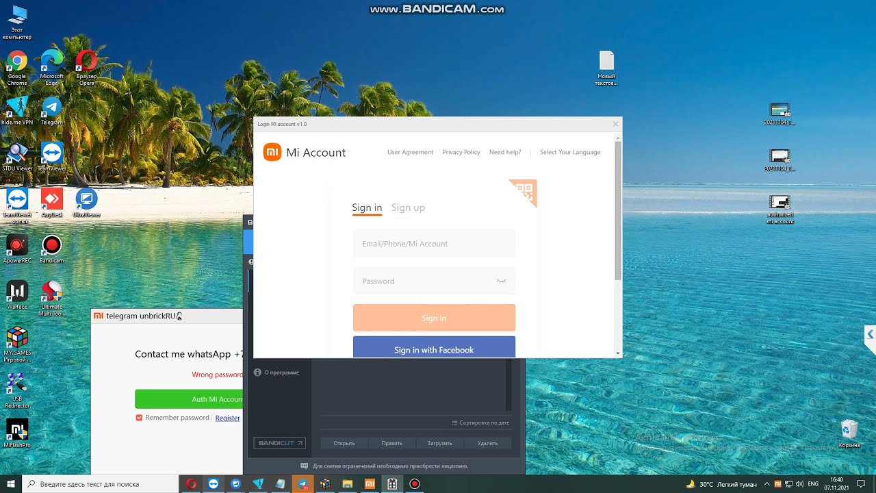Select the STDU Viewer desktop icon
This screenshot has height=493, width=876.
17,157
